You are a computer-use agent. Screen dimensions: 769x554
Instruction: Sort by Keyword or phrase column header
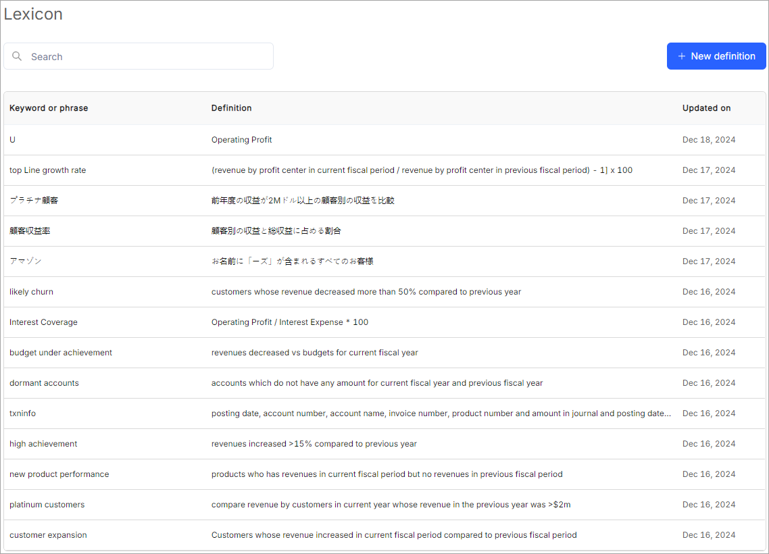coord(49,108)
